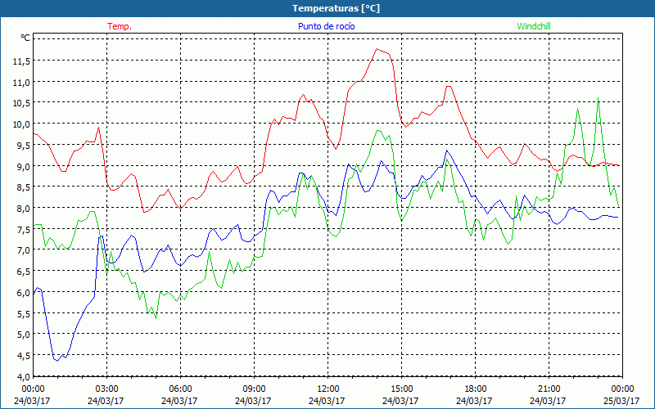Click the 11,0 y-axis value
The image size is (655, 409).
pos(21,83)
